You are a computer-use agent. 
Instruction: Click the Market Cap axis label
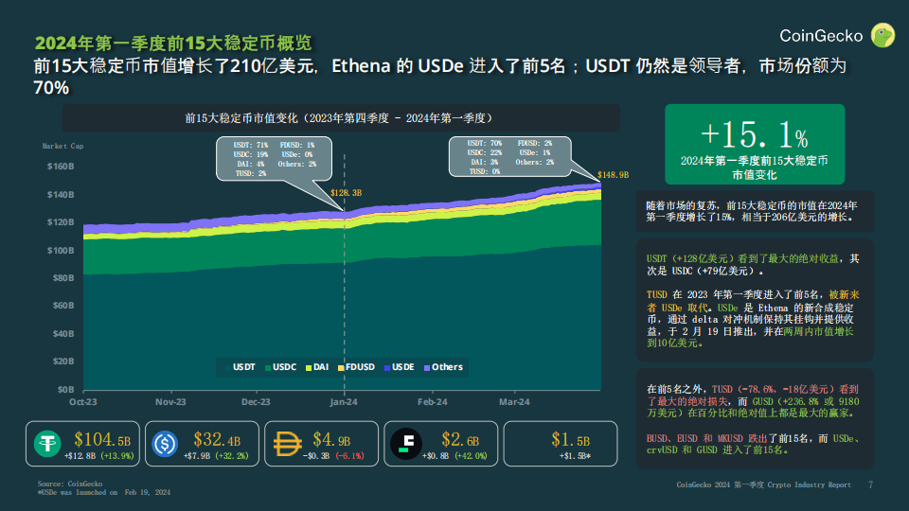point(62,146)
